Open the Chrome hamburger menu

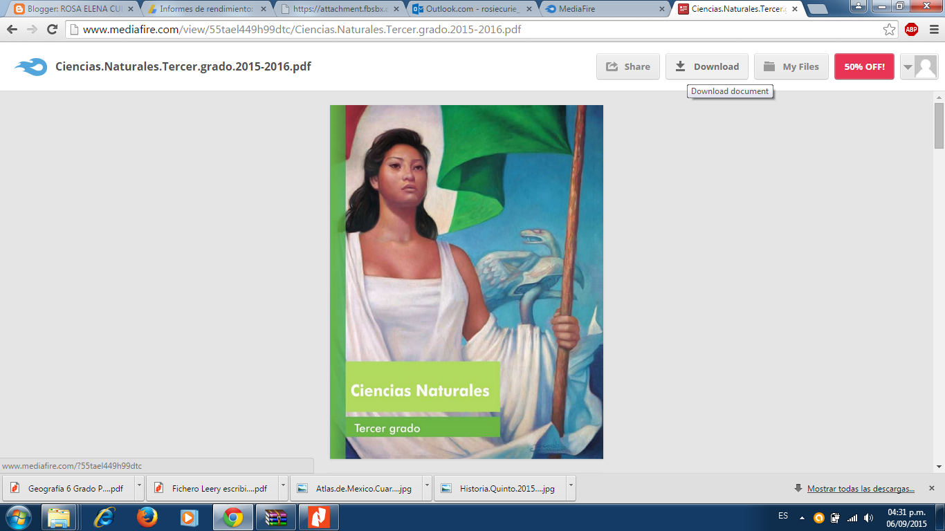tap(935, 29)
